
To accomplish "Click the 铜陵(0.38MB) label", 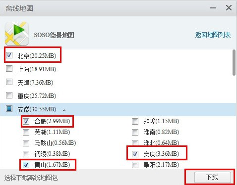I will [x=52, y=154].
